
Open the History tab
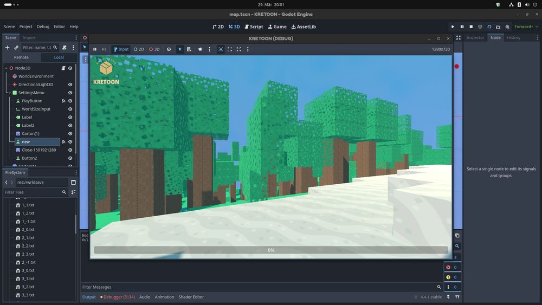click(x=514, y=37)
